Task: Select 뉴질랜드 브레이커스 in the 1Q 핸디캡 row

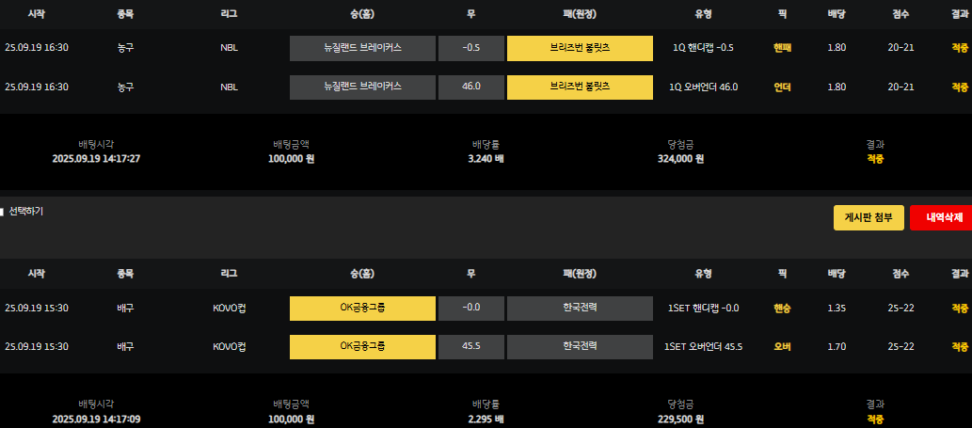Action: (362, 48)
